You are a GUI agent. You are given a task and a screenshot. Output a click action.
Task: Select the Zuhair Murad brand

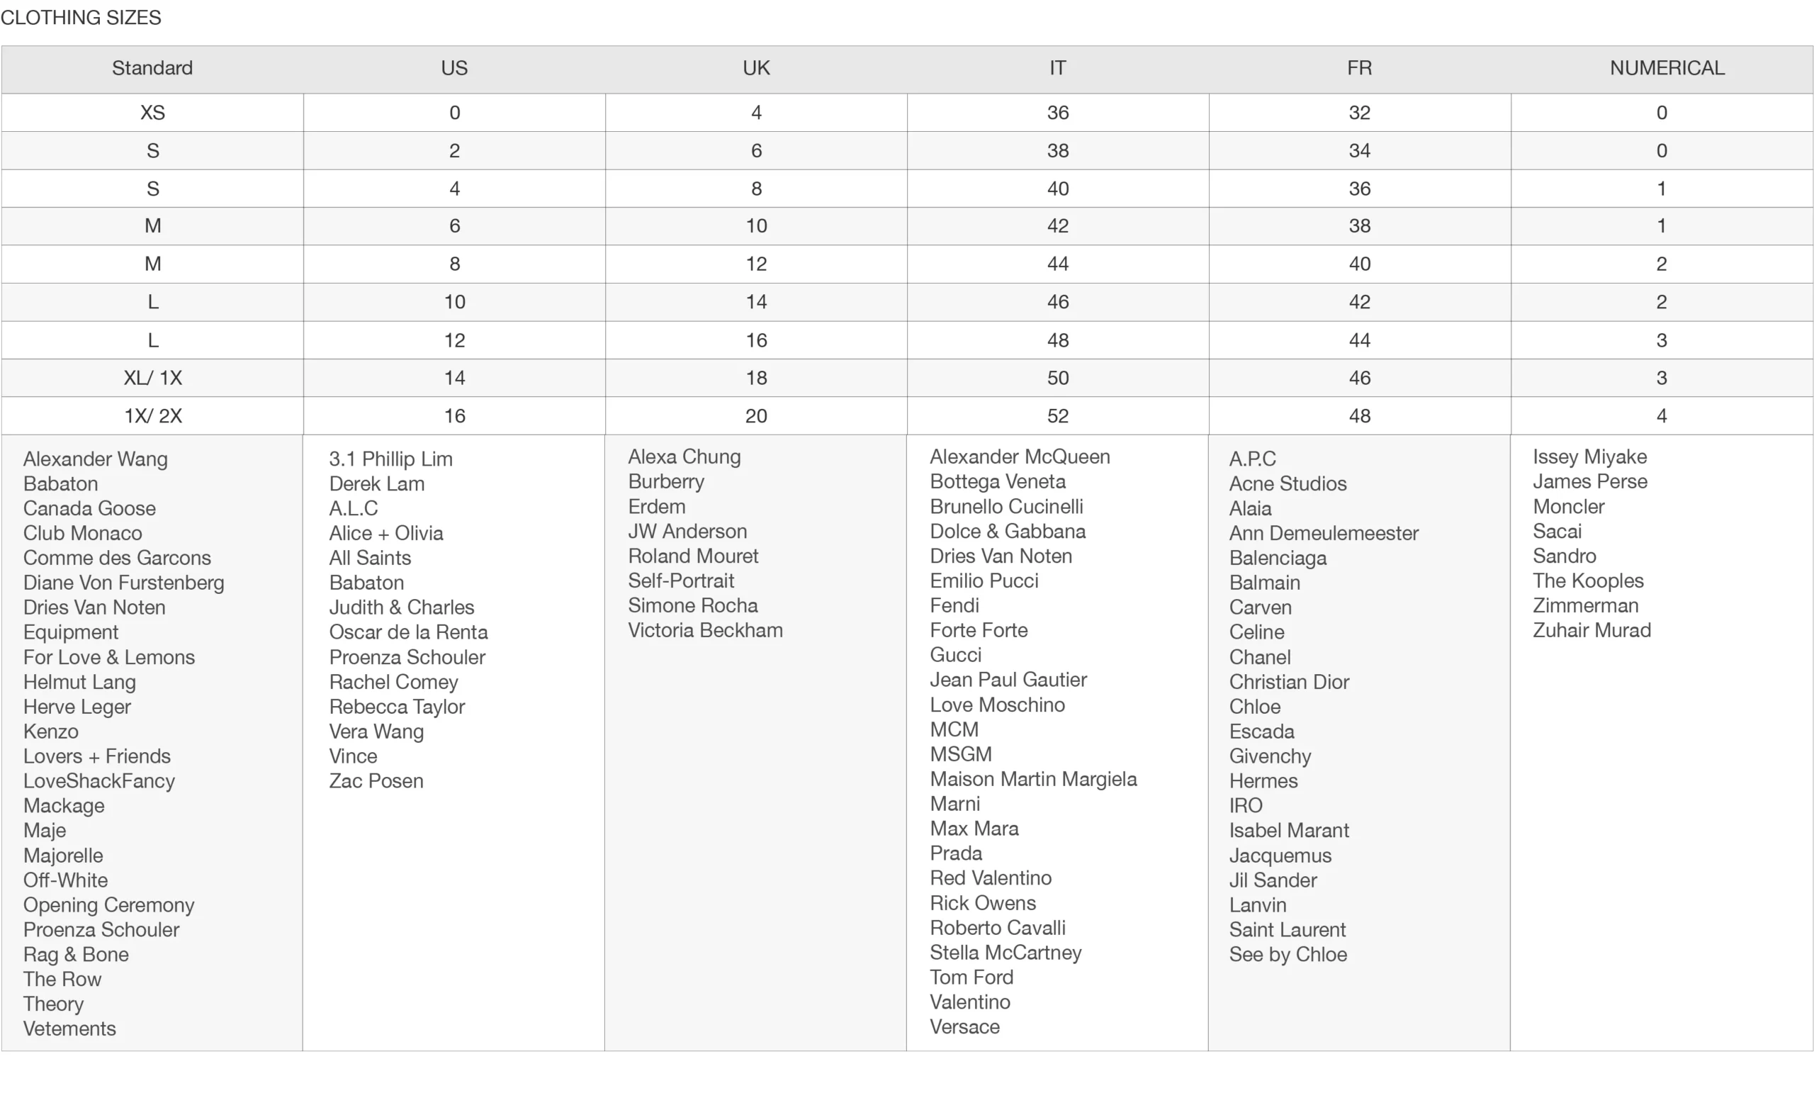[1592, 630]
